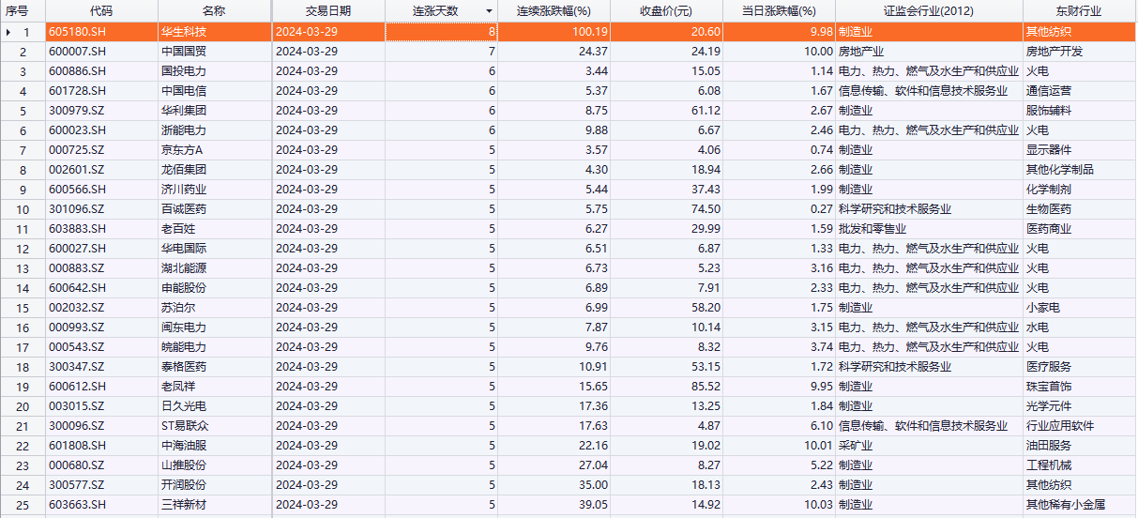Viewport: 1138px width, 518px height.
Task: Click the 当日涨跌幅(%) column header
Action: pyautogui.click(x=778, y=11)
